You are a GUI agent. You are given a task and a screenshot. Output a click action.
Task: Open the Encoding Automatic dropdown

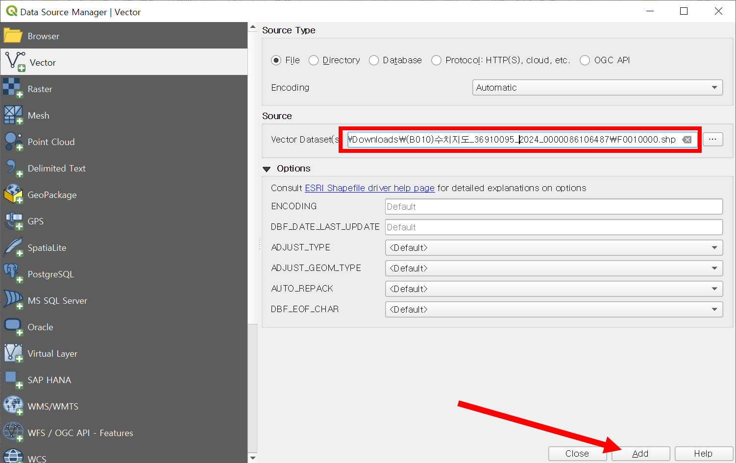point(597,87)
